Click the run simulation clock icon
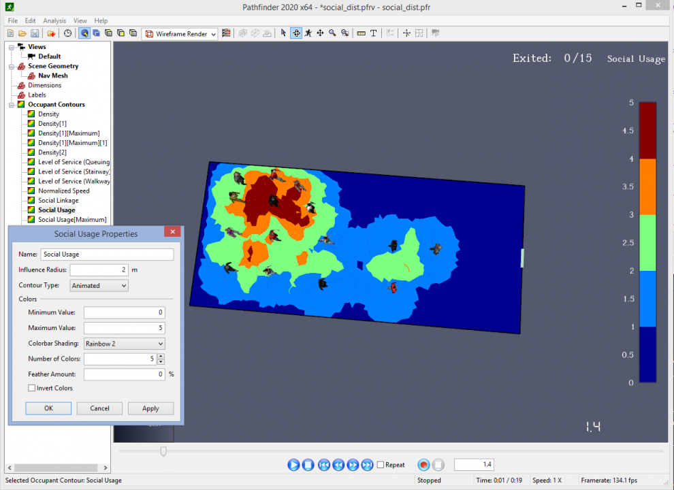 pos(67,33)
